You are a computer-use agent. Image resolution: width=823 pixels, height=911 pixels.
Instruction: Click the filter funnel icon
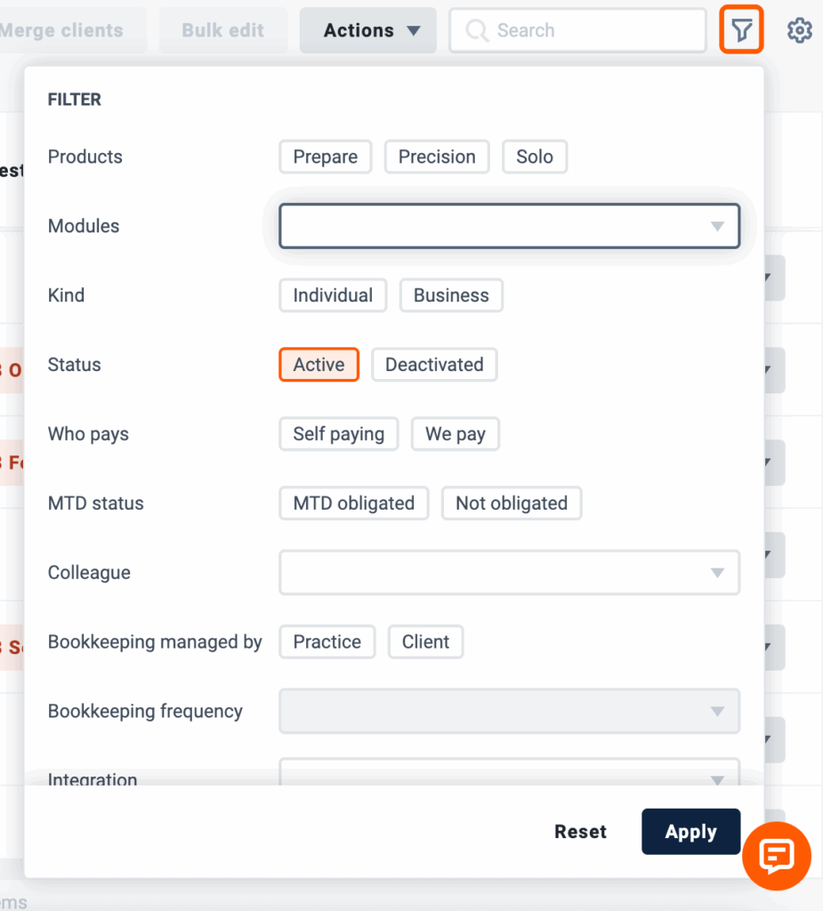click(x=741, y=29)
